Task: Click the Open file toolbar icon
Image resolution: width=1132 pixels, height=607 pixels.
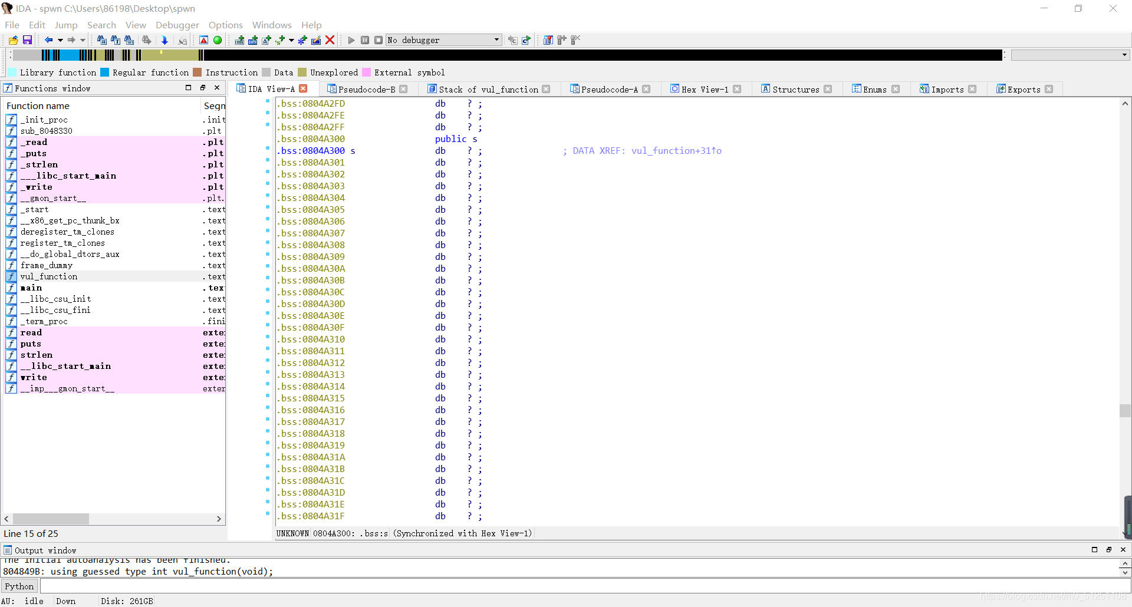Action: (13, 40)
